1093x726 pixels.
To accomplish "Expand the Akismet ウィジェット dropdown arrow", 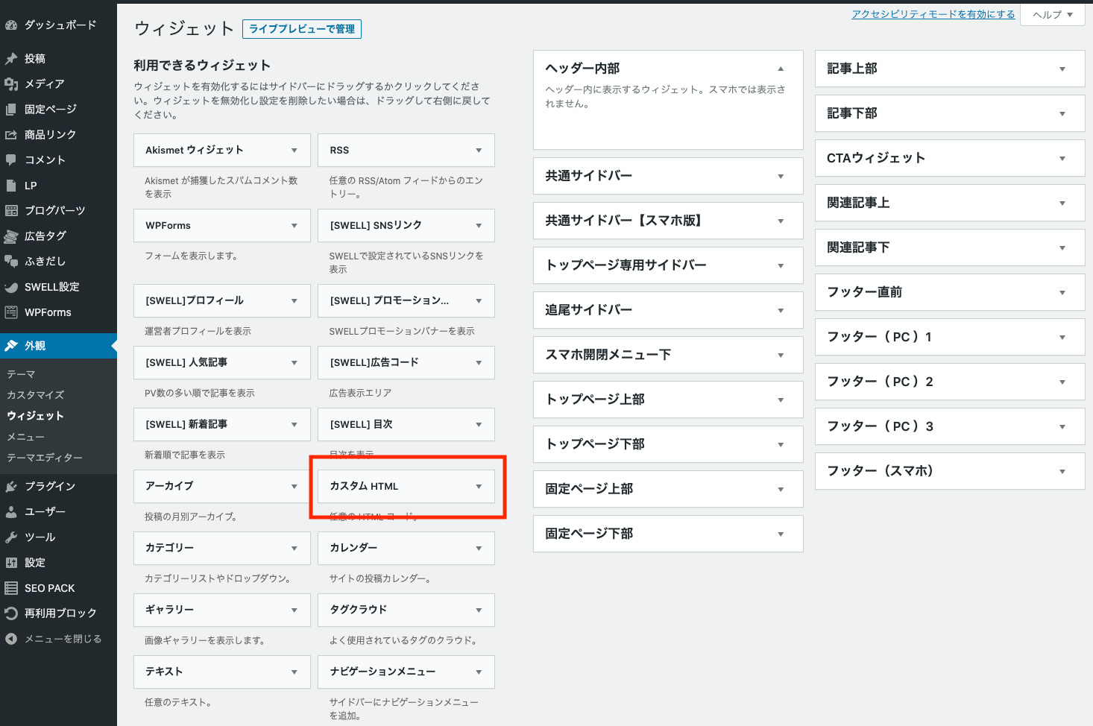I will (x=294, y=151).
